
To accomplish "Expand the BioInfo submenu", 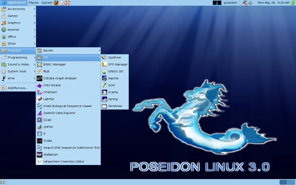I will pyautogui.click(x=68, y=51).
